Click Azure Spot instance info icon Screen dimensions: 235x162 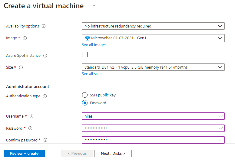tap(45, 56)
